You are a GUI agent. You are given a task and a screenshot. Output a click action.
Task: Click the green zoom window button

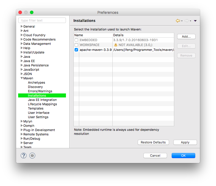32,12
